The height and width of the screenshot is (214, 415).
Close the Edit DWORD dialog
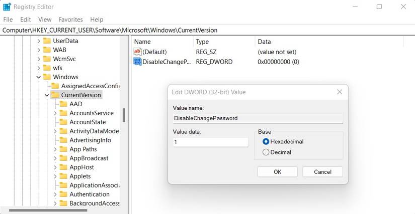tap(340, 92)
